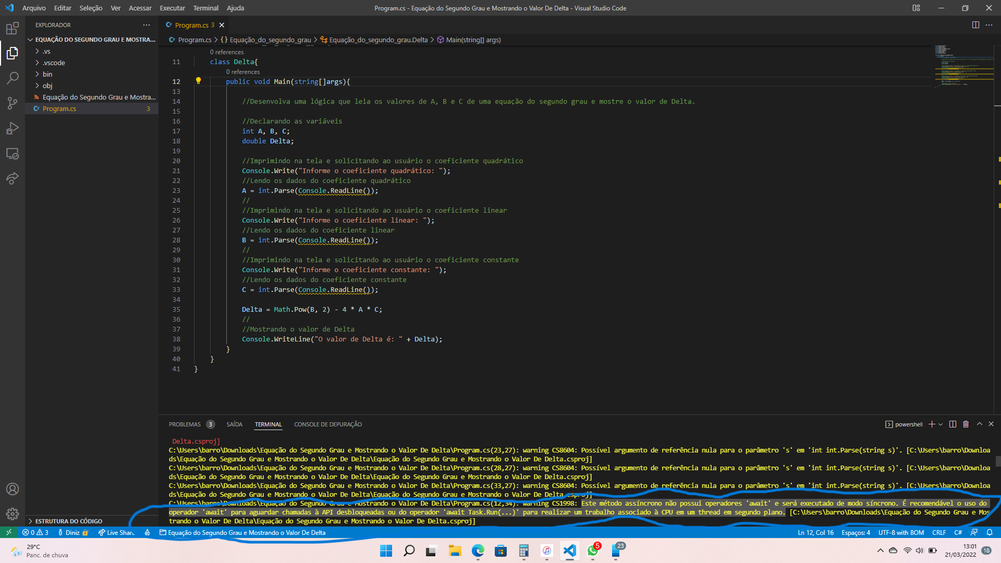
Task: Open the Arquivo menu
Action: [34, 8]
